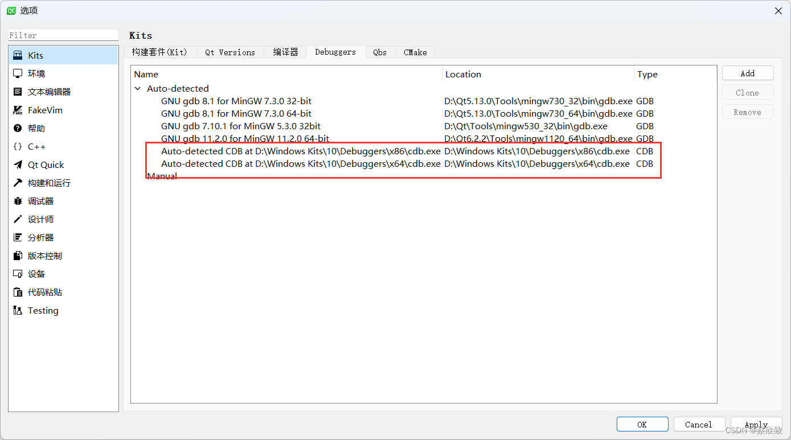The height and width of the screenshot is (440, 791).
Task: Select GNU gdb 8.1 MinGW 7.3.0 64-bit
Action: pos(236,113)
